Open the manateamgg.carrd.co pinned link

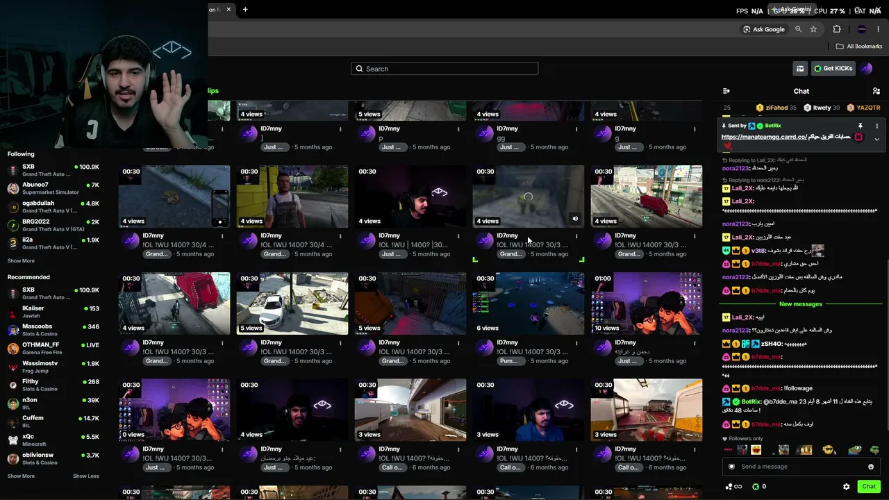coord(764,137)
